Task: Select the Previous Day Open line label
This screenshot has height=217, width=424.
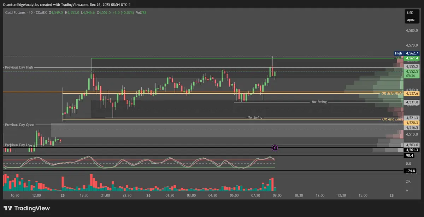Action: point(19,125)
